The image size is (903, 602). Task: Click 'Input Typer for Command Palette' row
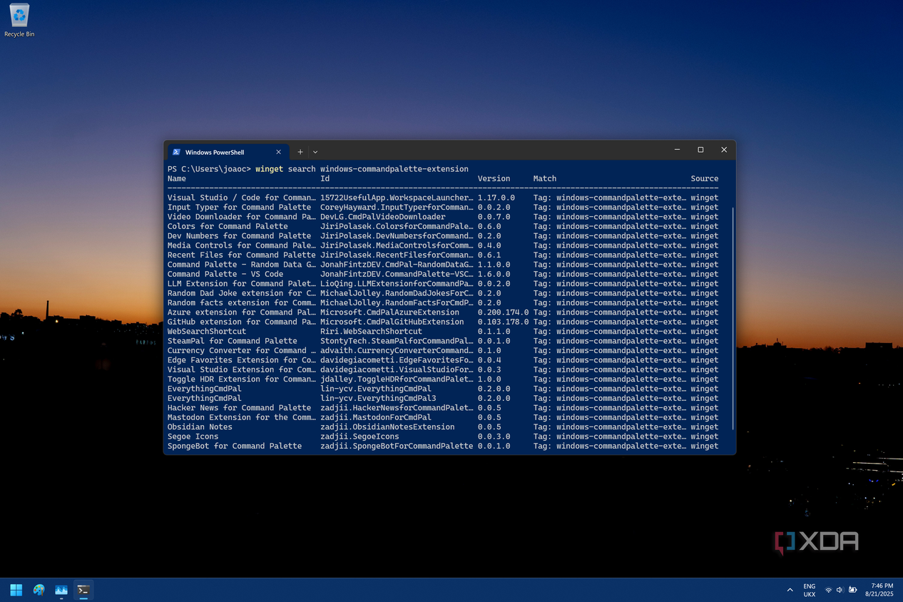point(443,208)
